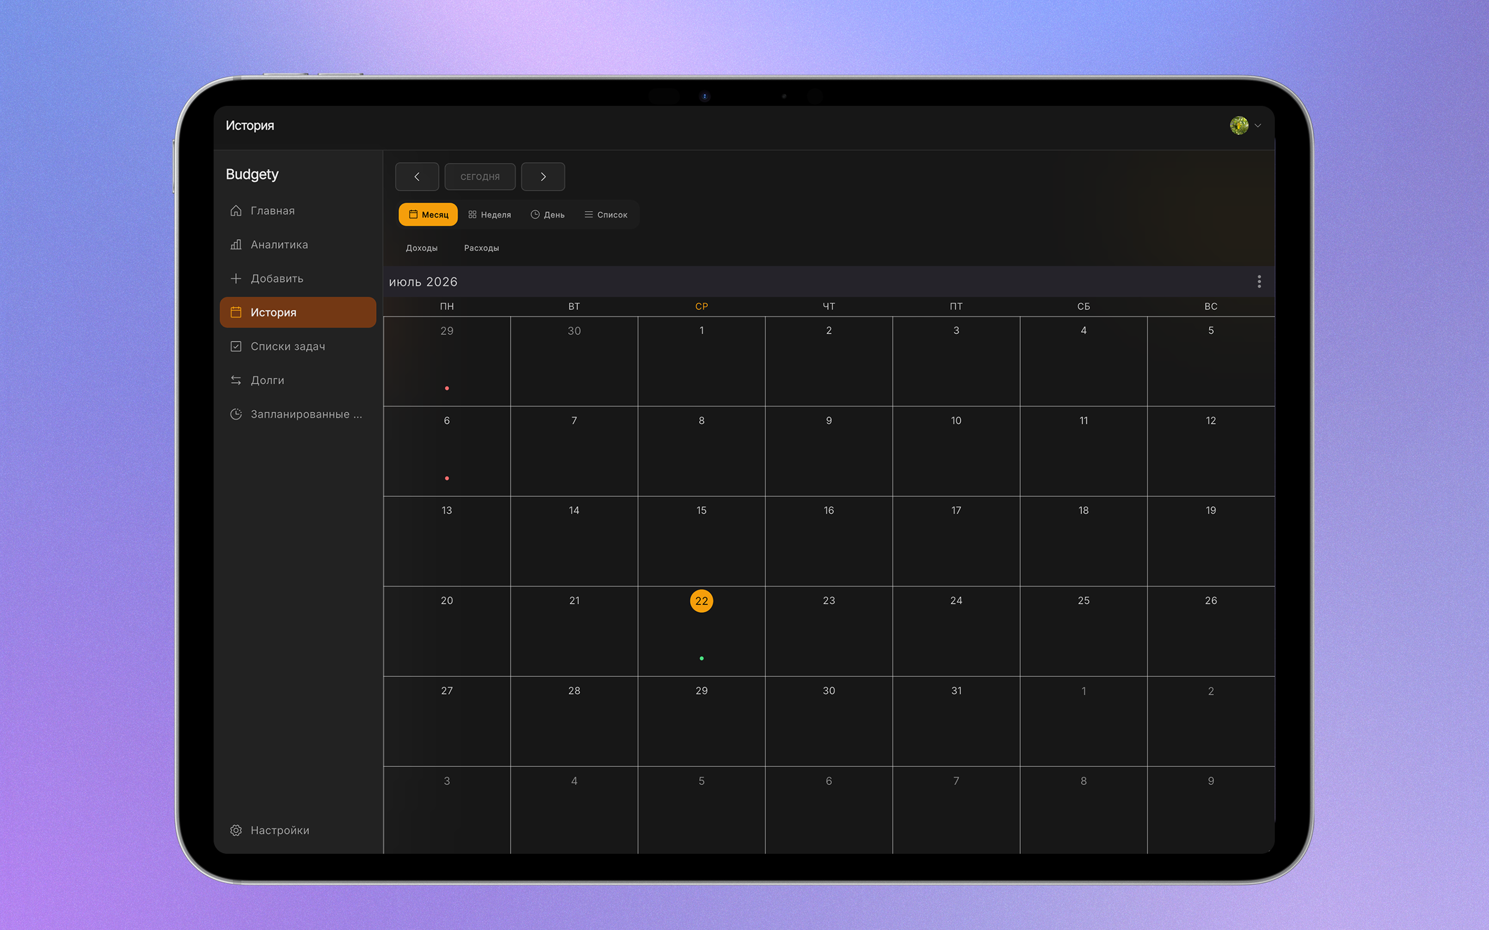Open Долги in sidebar
This screenshot has width=1489, height=930.
tap(298, 380)
